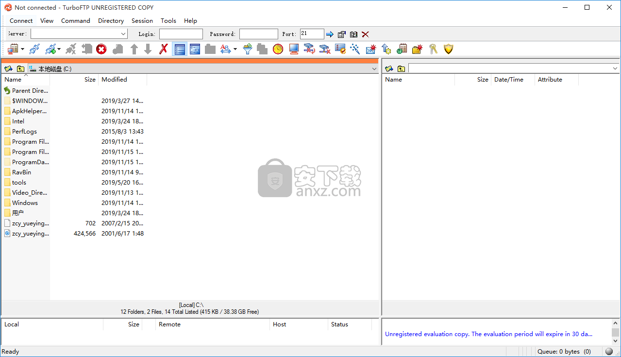Click the round status indicator in status bar
This screenshot has width=621, height=357.
tap(609, 352)
